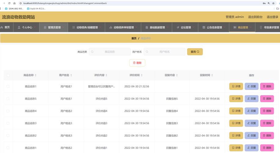
Task: Select the checkbox for 商品名称4 row
Action: click(8, 111)
